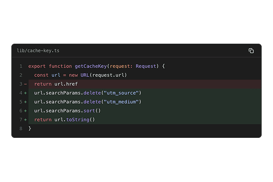Click the toString() method call
Screen dimensions: 273x182
[x=81, y=120]
